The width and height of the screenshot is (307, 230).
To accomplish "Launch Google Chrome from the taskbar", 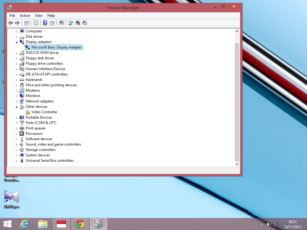I will tap(80, 224).
